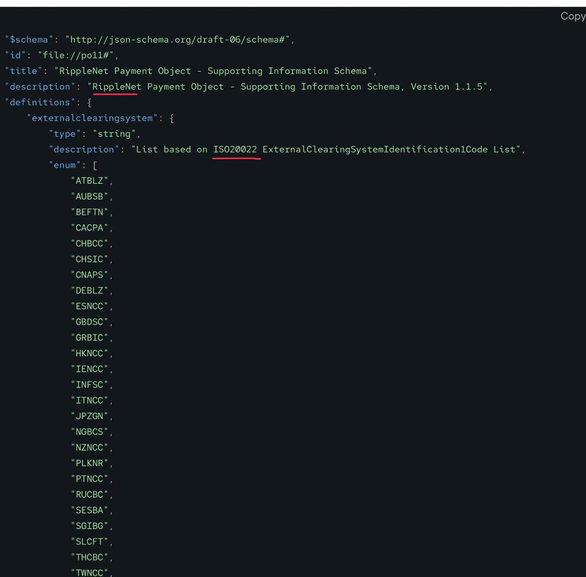Screen dimensions: 586x577
Task: Click the ISO20022 ExternalClearingSystemIdentification1Code description string
Action: 326,149
